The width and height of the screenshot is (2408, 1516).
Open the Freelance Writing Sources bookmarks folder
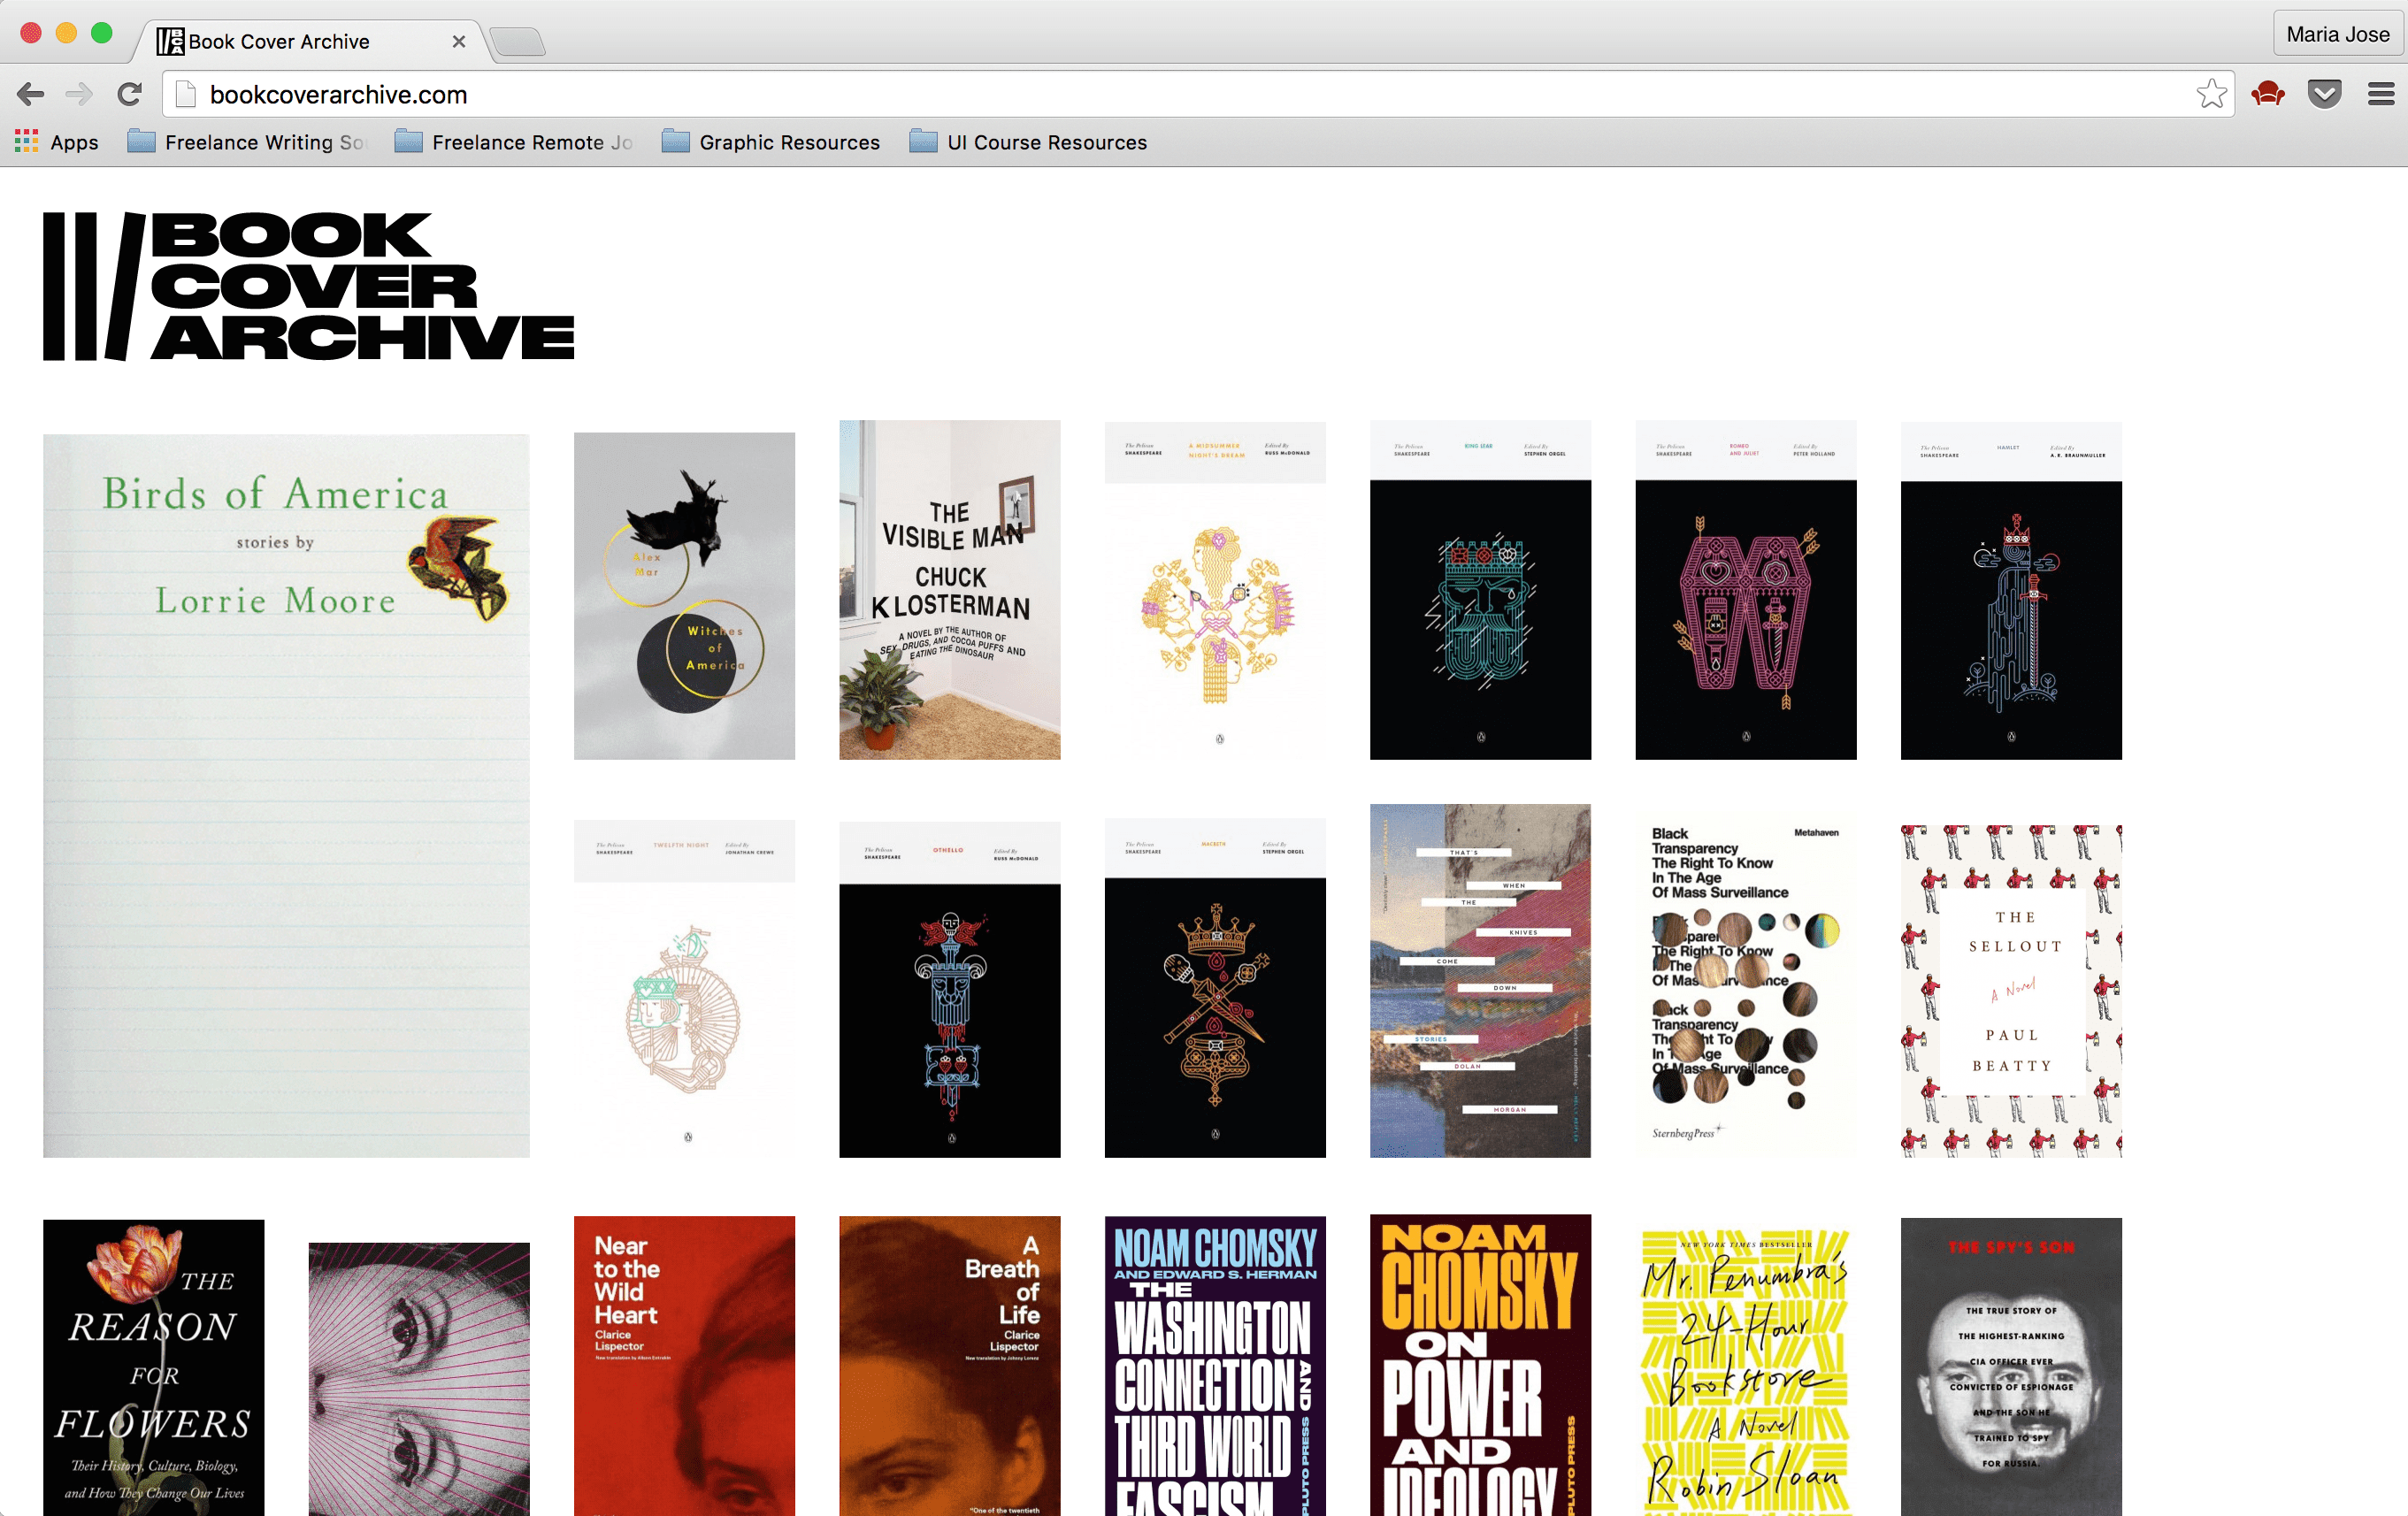[x=250, y=142]
